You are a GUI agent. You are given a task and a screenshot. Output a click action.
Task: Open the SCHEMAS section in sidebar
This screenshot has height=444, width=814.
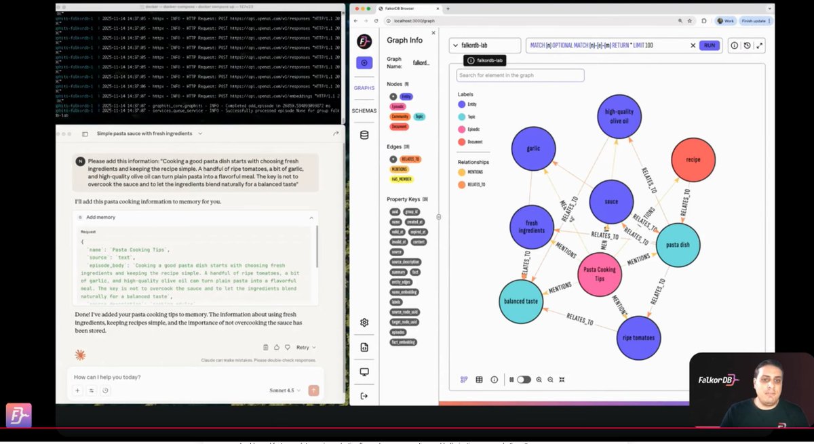coord(364,111)
